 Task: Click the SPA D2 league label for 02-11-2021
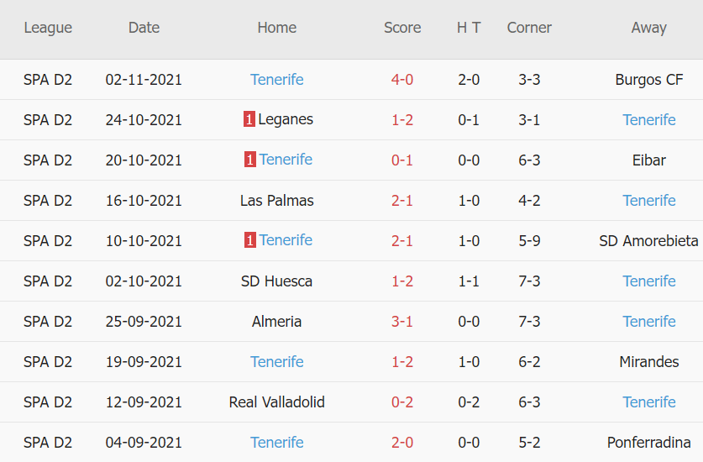pos(48,80)
